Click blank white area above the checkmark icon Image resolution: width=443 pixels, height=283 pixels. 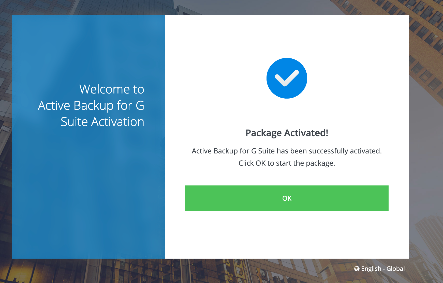point(287,36)
